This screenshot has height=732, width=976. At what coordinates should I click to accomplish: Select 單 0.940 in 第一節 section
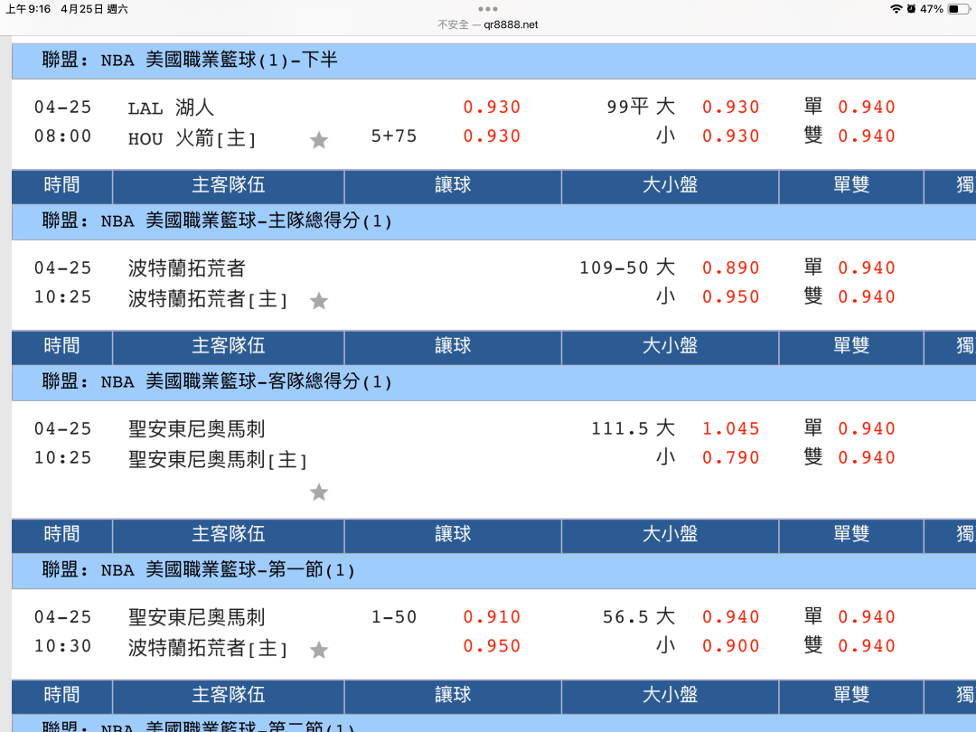click(867, 617)
